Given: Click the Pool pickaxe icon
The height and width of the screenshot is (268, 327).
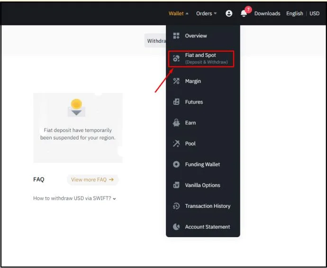Looking at the screenshot, I should 176,144.
